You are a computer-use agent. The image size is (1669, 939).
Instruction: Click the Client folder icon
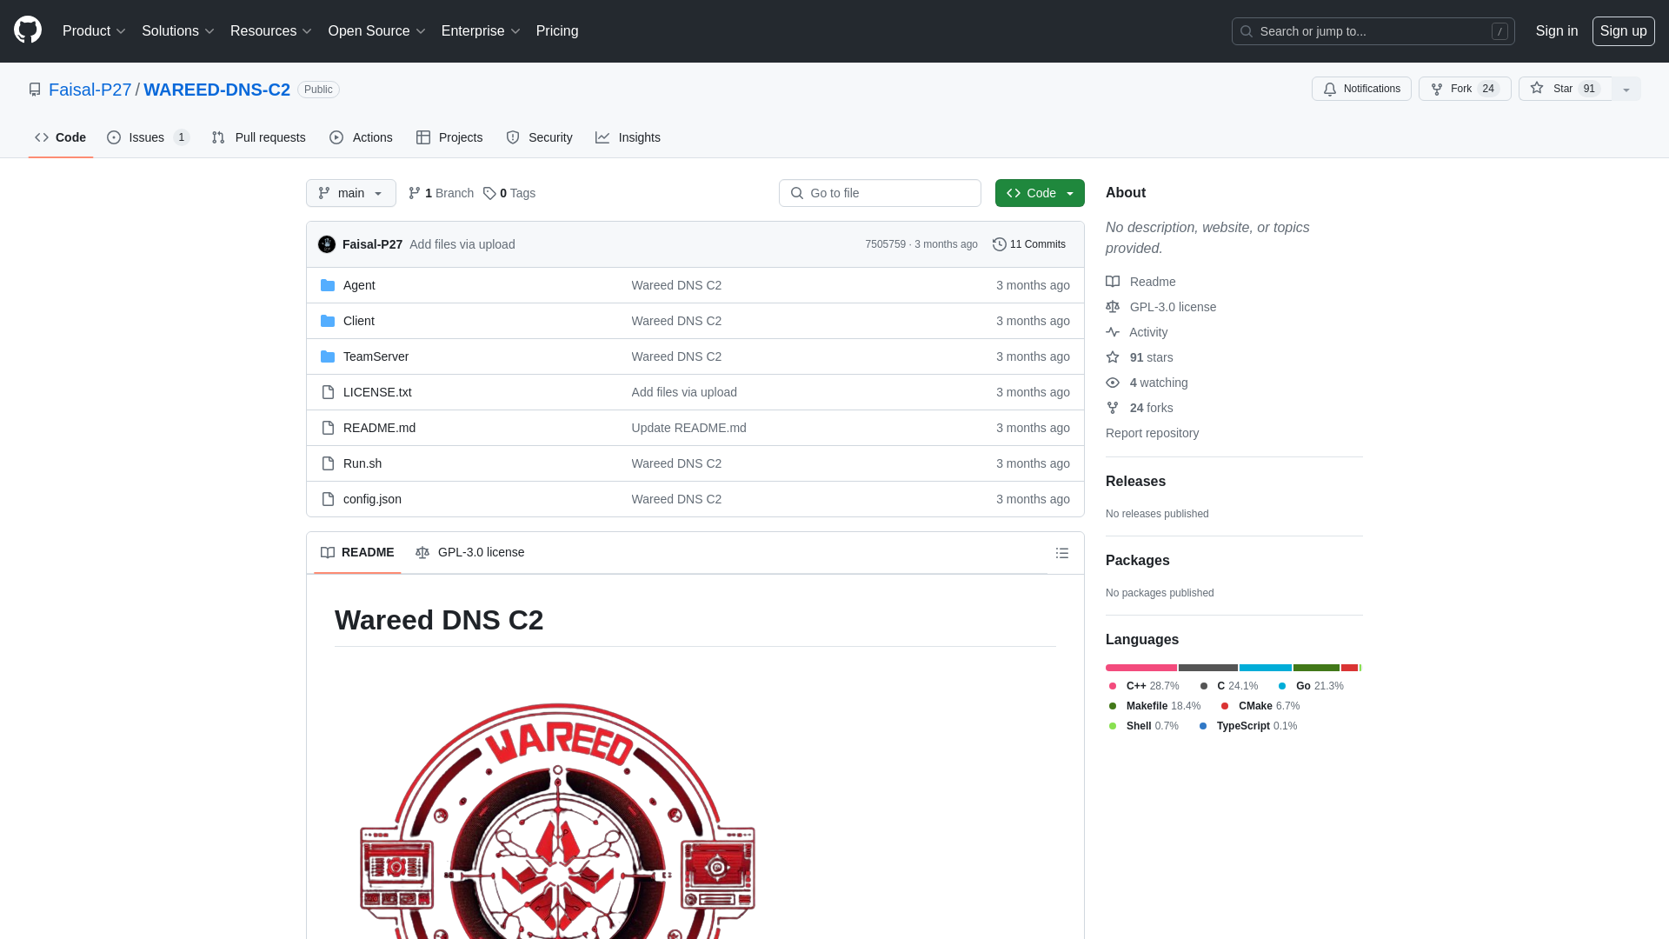pos(328,321)
